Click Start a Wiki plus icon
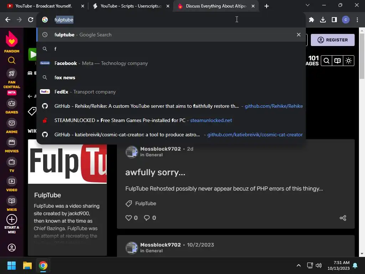This screenshot has width=365, height=274. click(12, 219)
